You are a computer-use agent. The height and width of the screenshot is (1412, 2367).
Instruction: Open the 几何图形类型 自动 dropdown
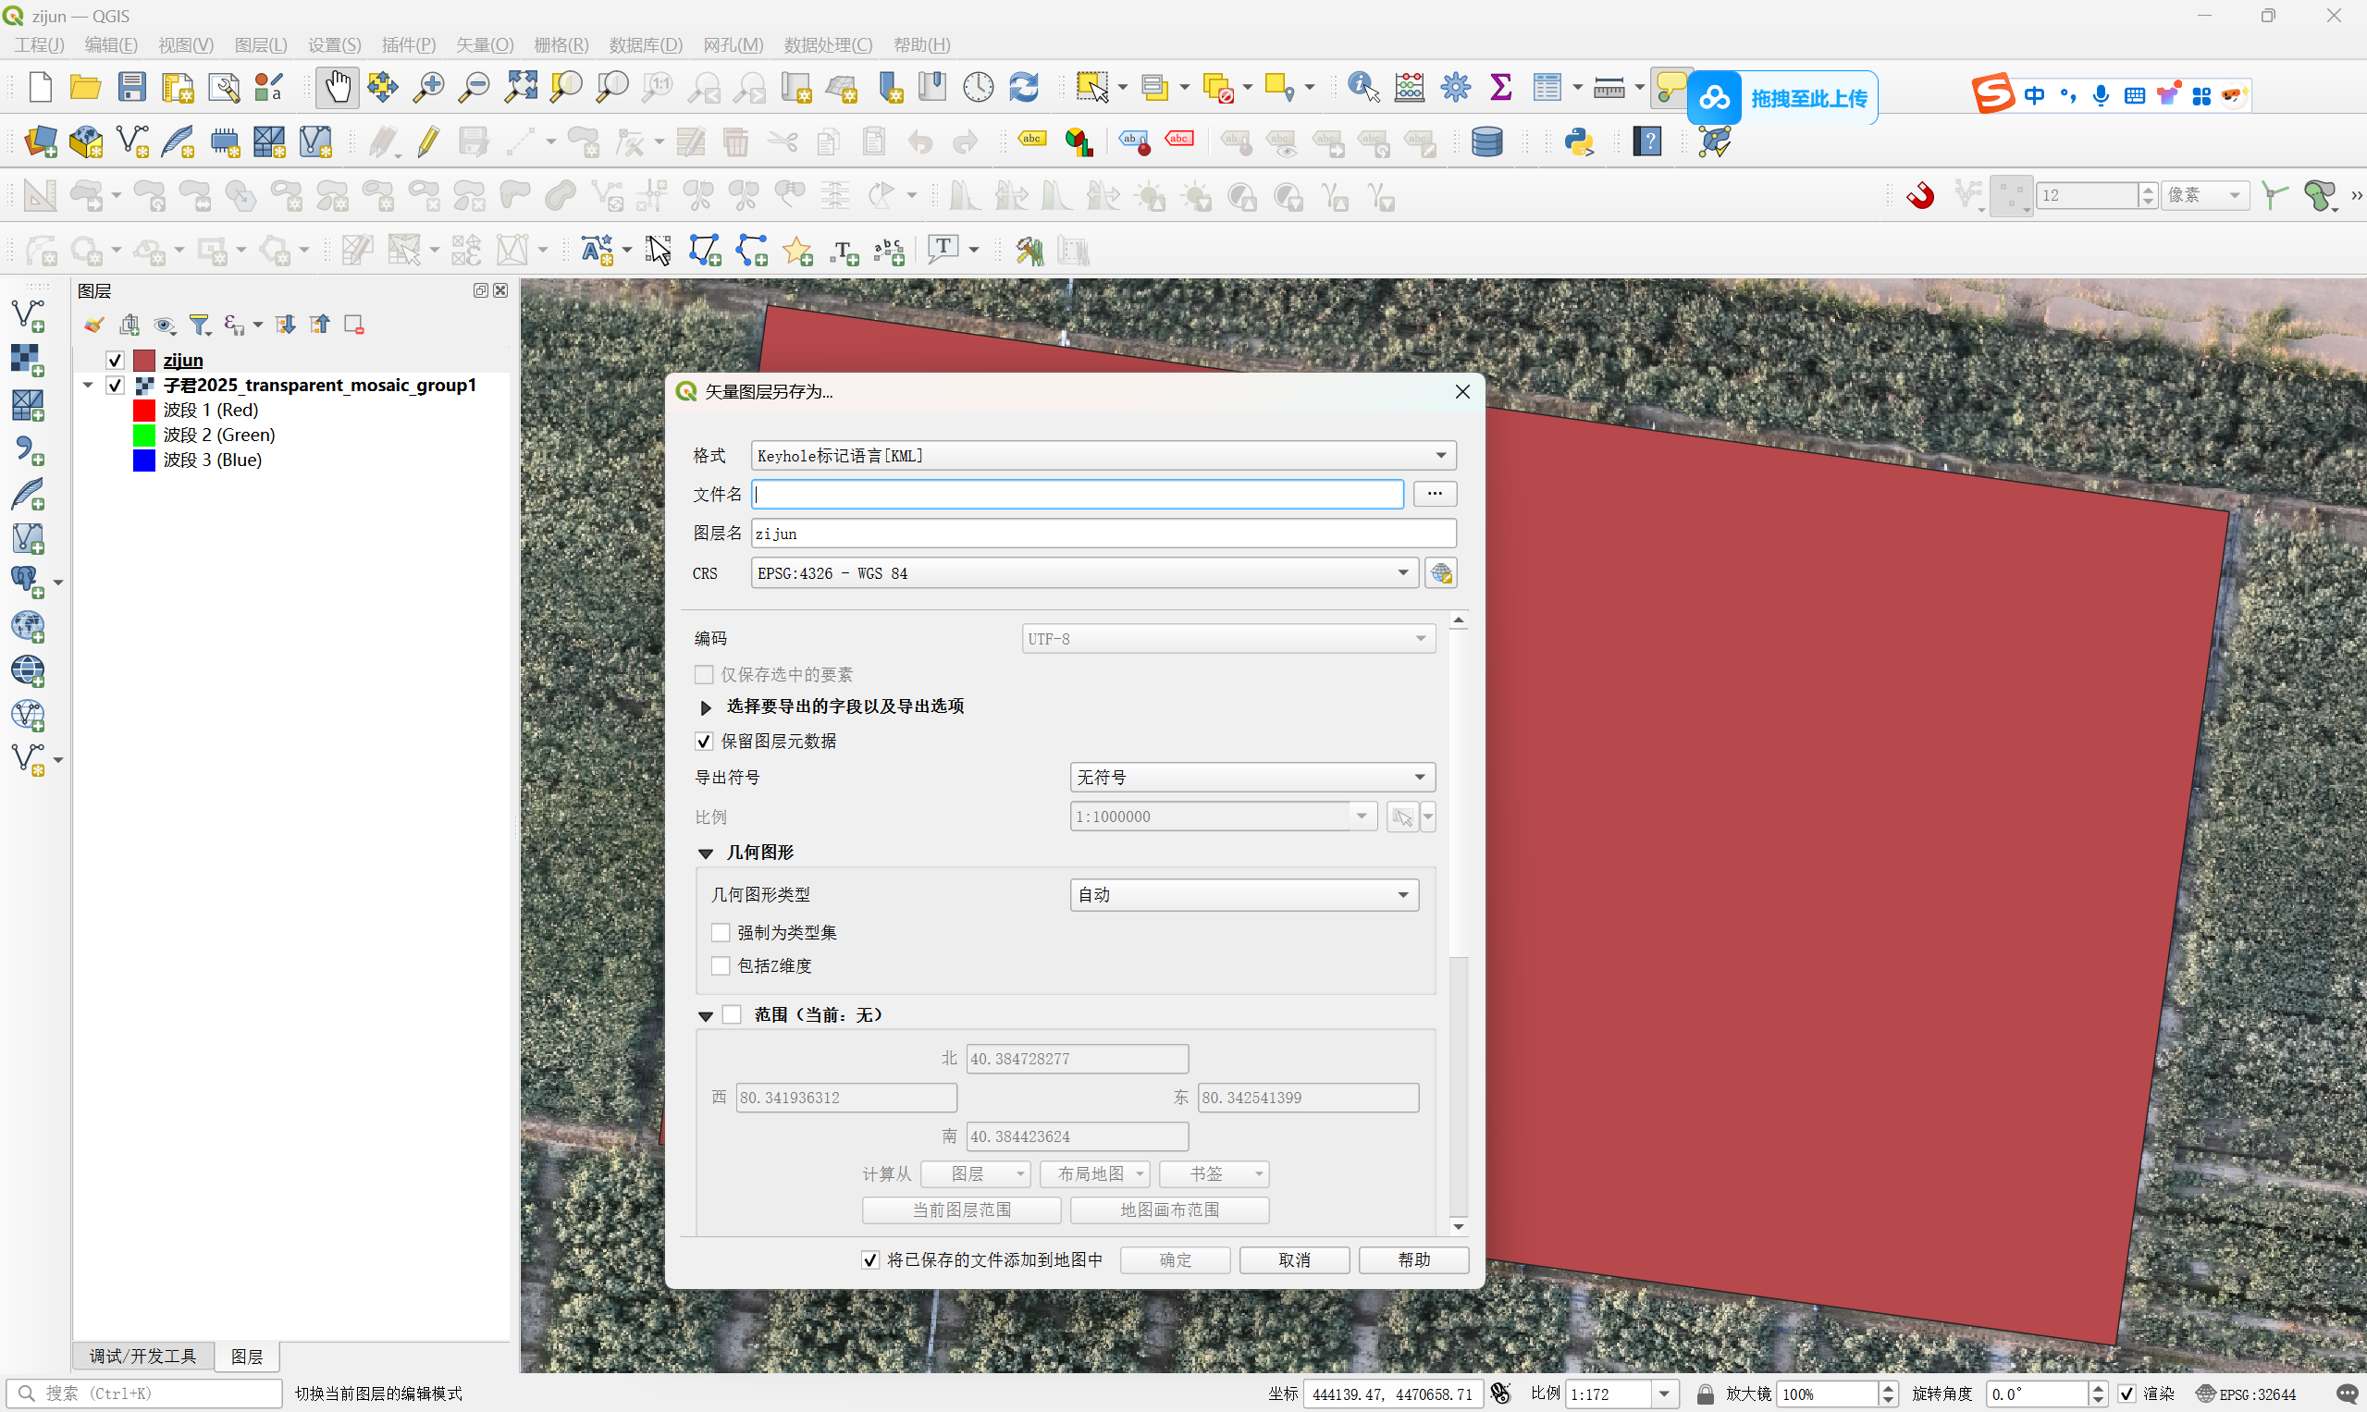pos(1245,895)
